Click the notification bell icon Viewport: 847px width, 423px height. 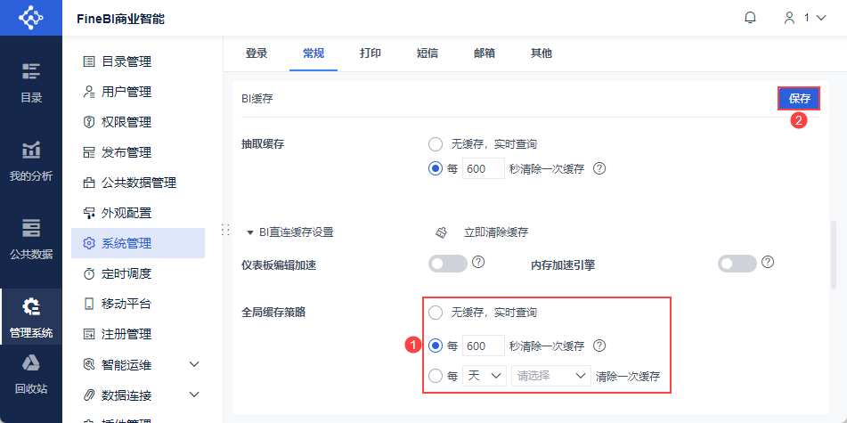[x=750, y=18]
